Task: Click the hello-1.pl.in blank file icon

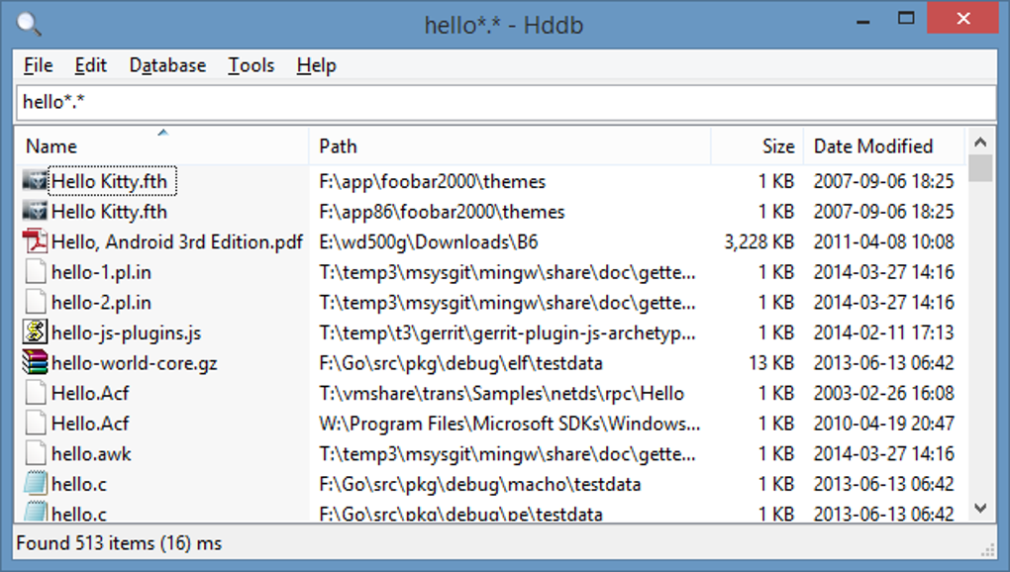Action: [x=35, y=272]
